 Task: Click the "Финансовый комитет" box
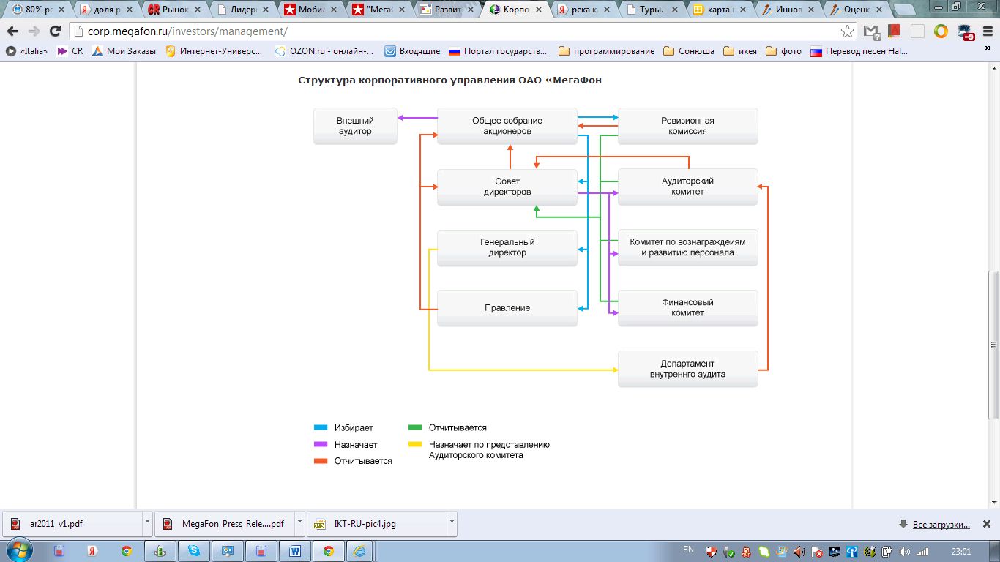(x=687, y=308)
